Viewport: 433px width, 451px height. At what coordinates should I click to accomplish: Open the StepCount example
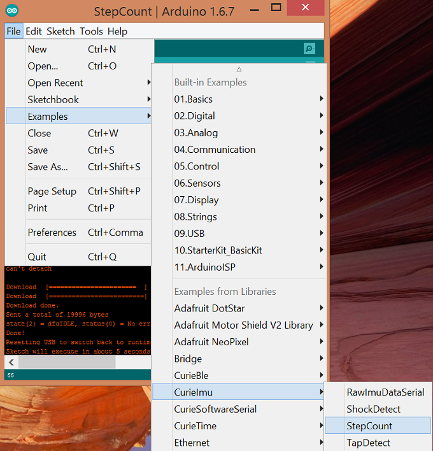[378, 426]
